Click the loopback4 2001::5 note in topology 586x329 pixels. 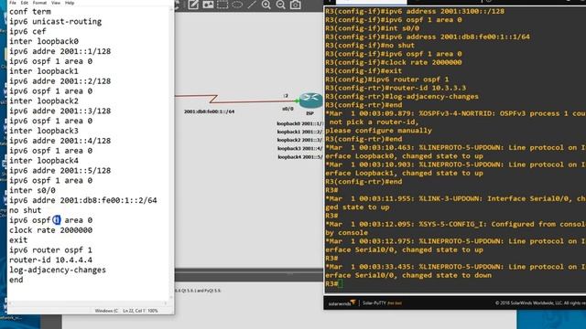(x=300, y=157)
